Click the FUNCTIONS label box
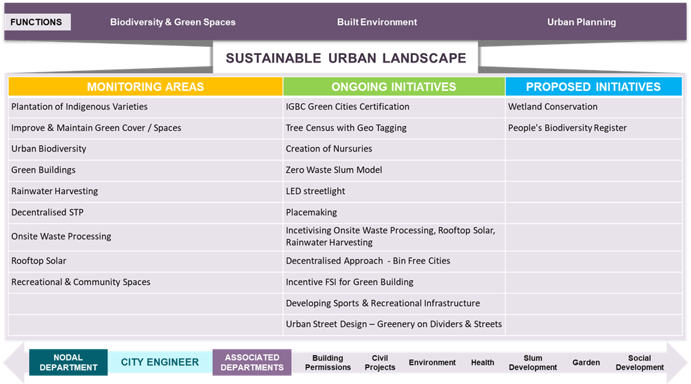 37,22
